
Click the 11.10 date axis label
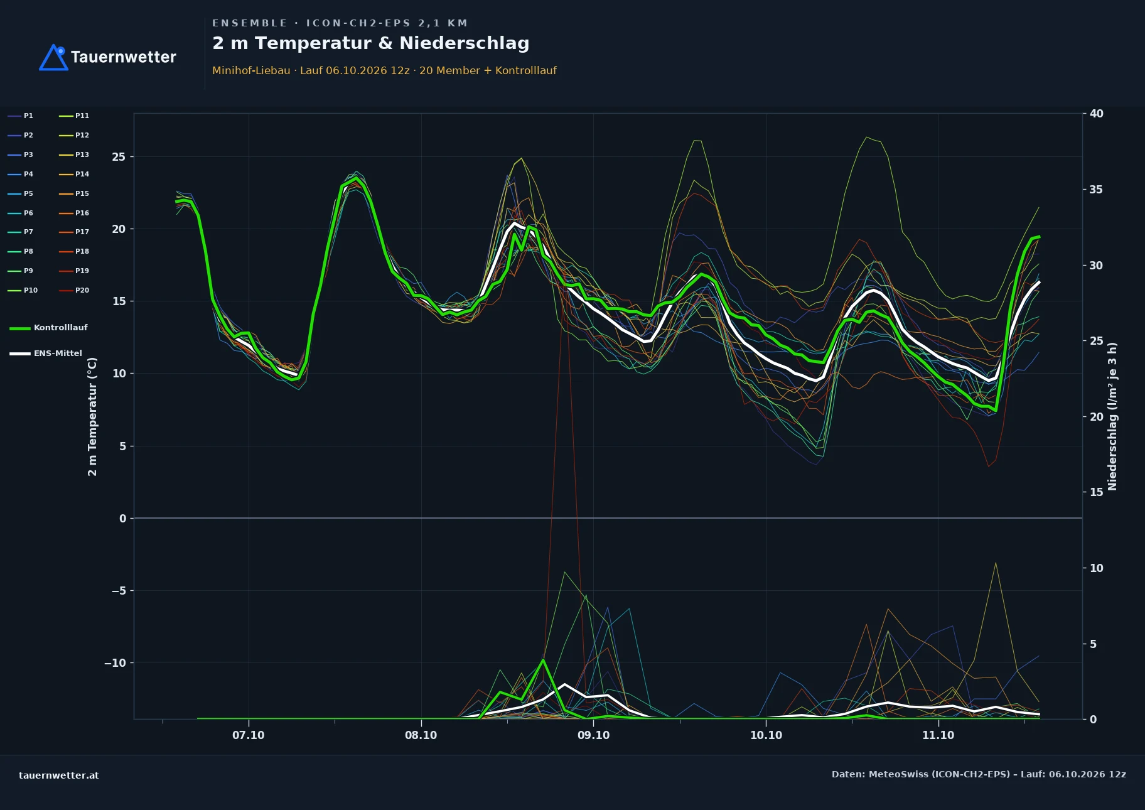coord(938,735)
